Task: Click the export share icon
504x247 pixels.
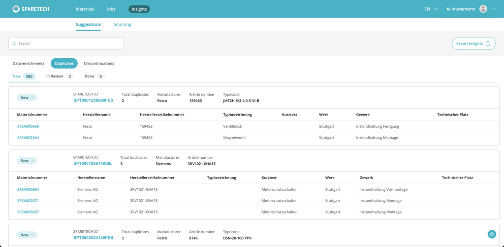Action: (x=488, y=44)
